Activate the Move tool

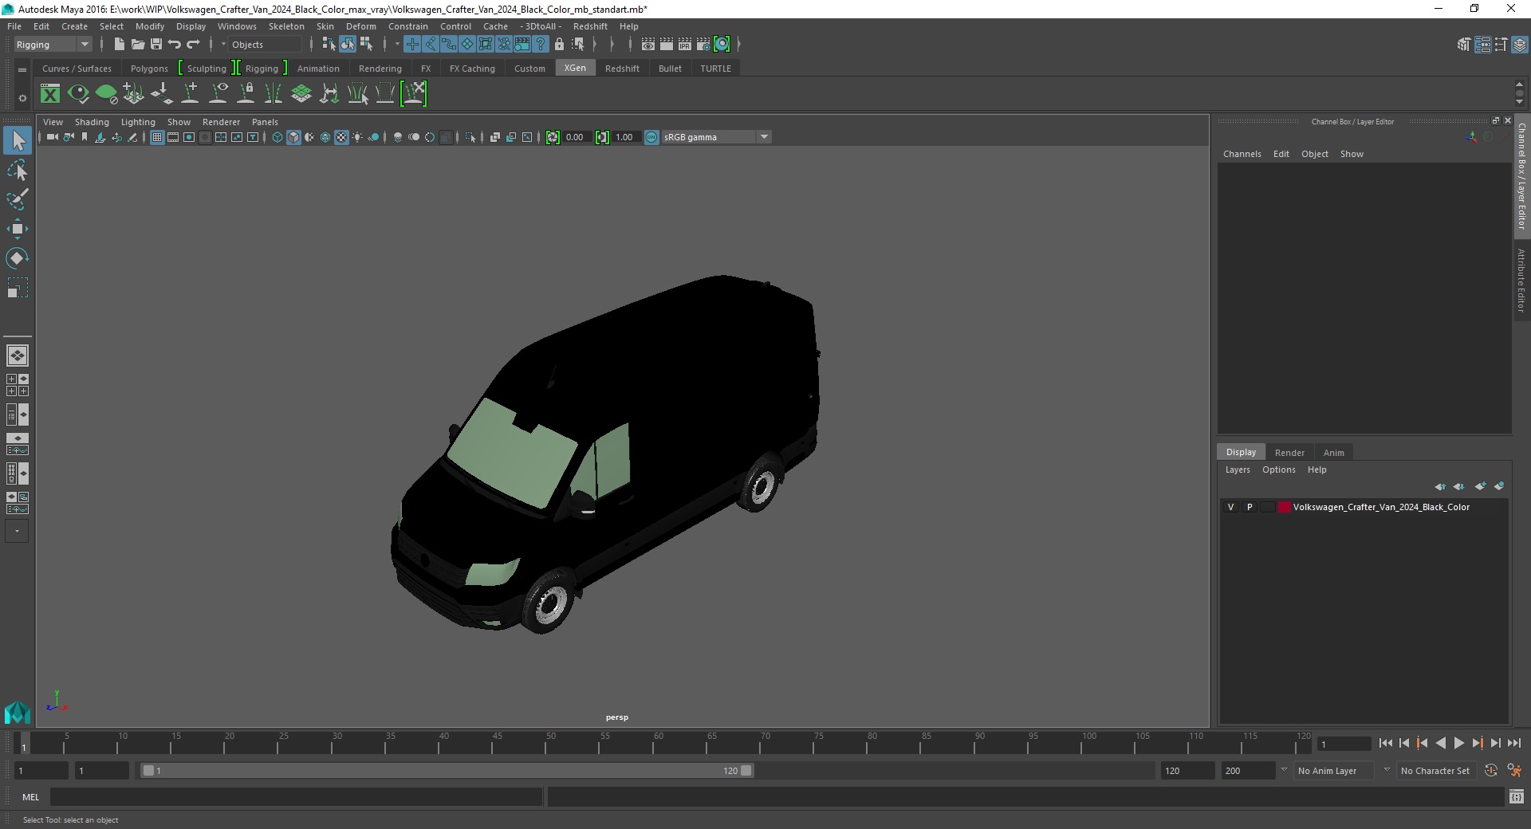coord(18,229)
